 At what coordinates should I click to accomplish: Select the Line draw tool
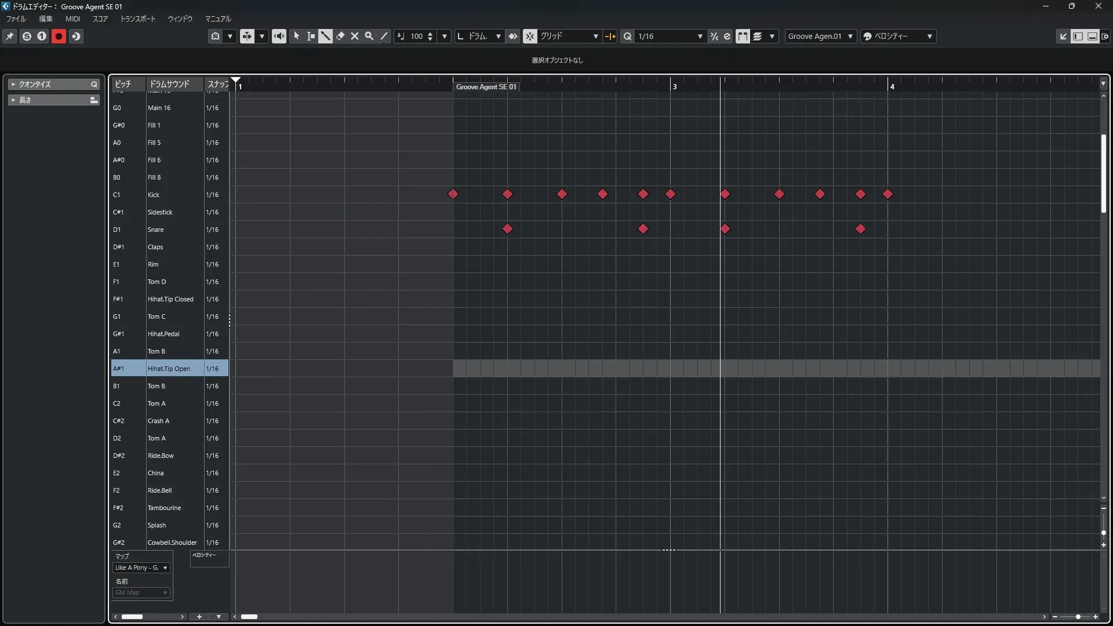click(384, 36)
